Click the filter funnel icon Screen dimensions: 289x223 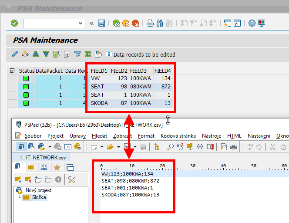click(x=77, y=54)
